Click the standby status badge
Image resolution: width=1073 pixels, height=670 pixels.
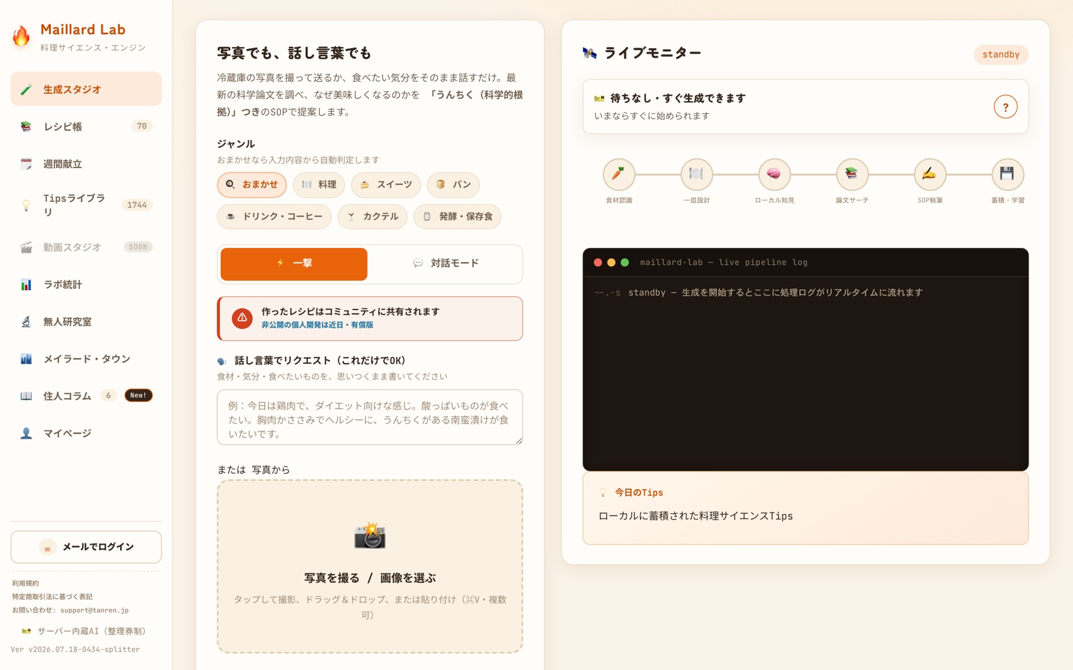pyautogui.click(x=1001, y=55)
